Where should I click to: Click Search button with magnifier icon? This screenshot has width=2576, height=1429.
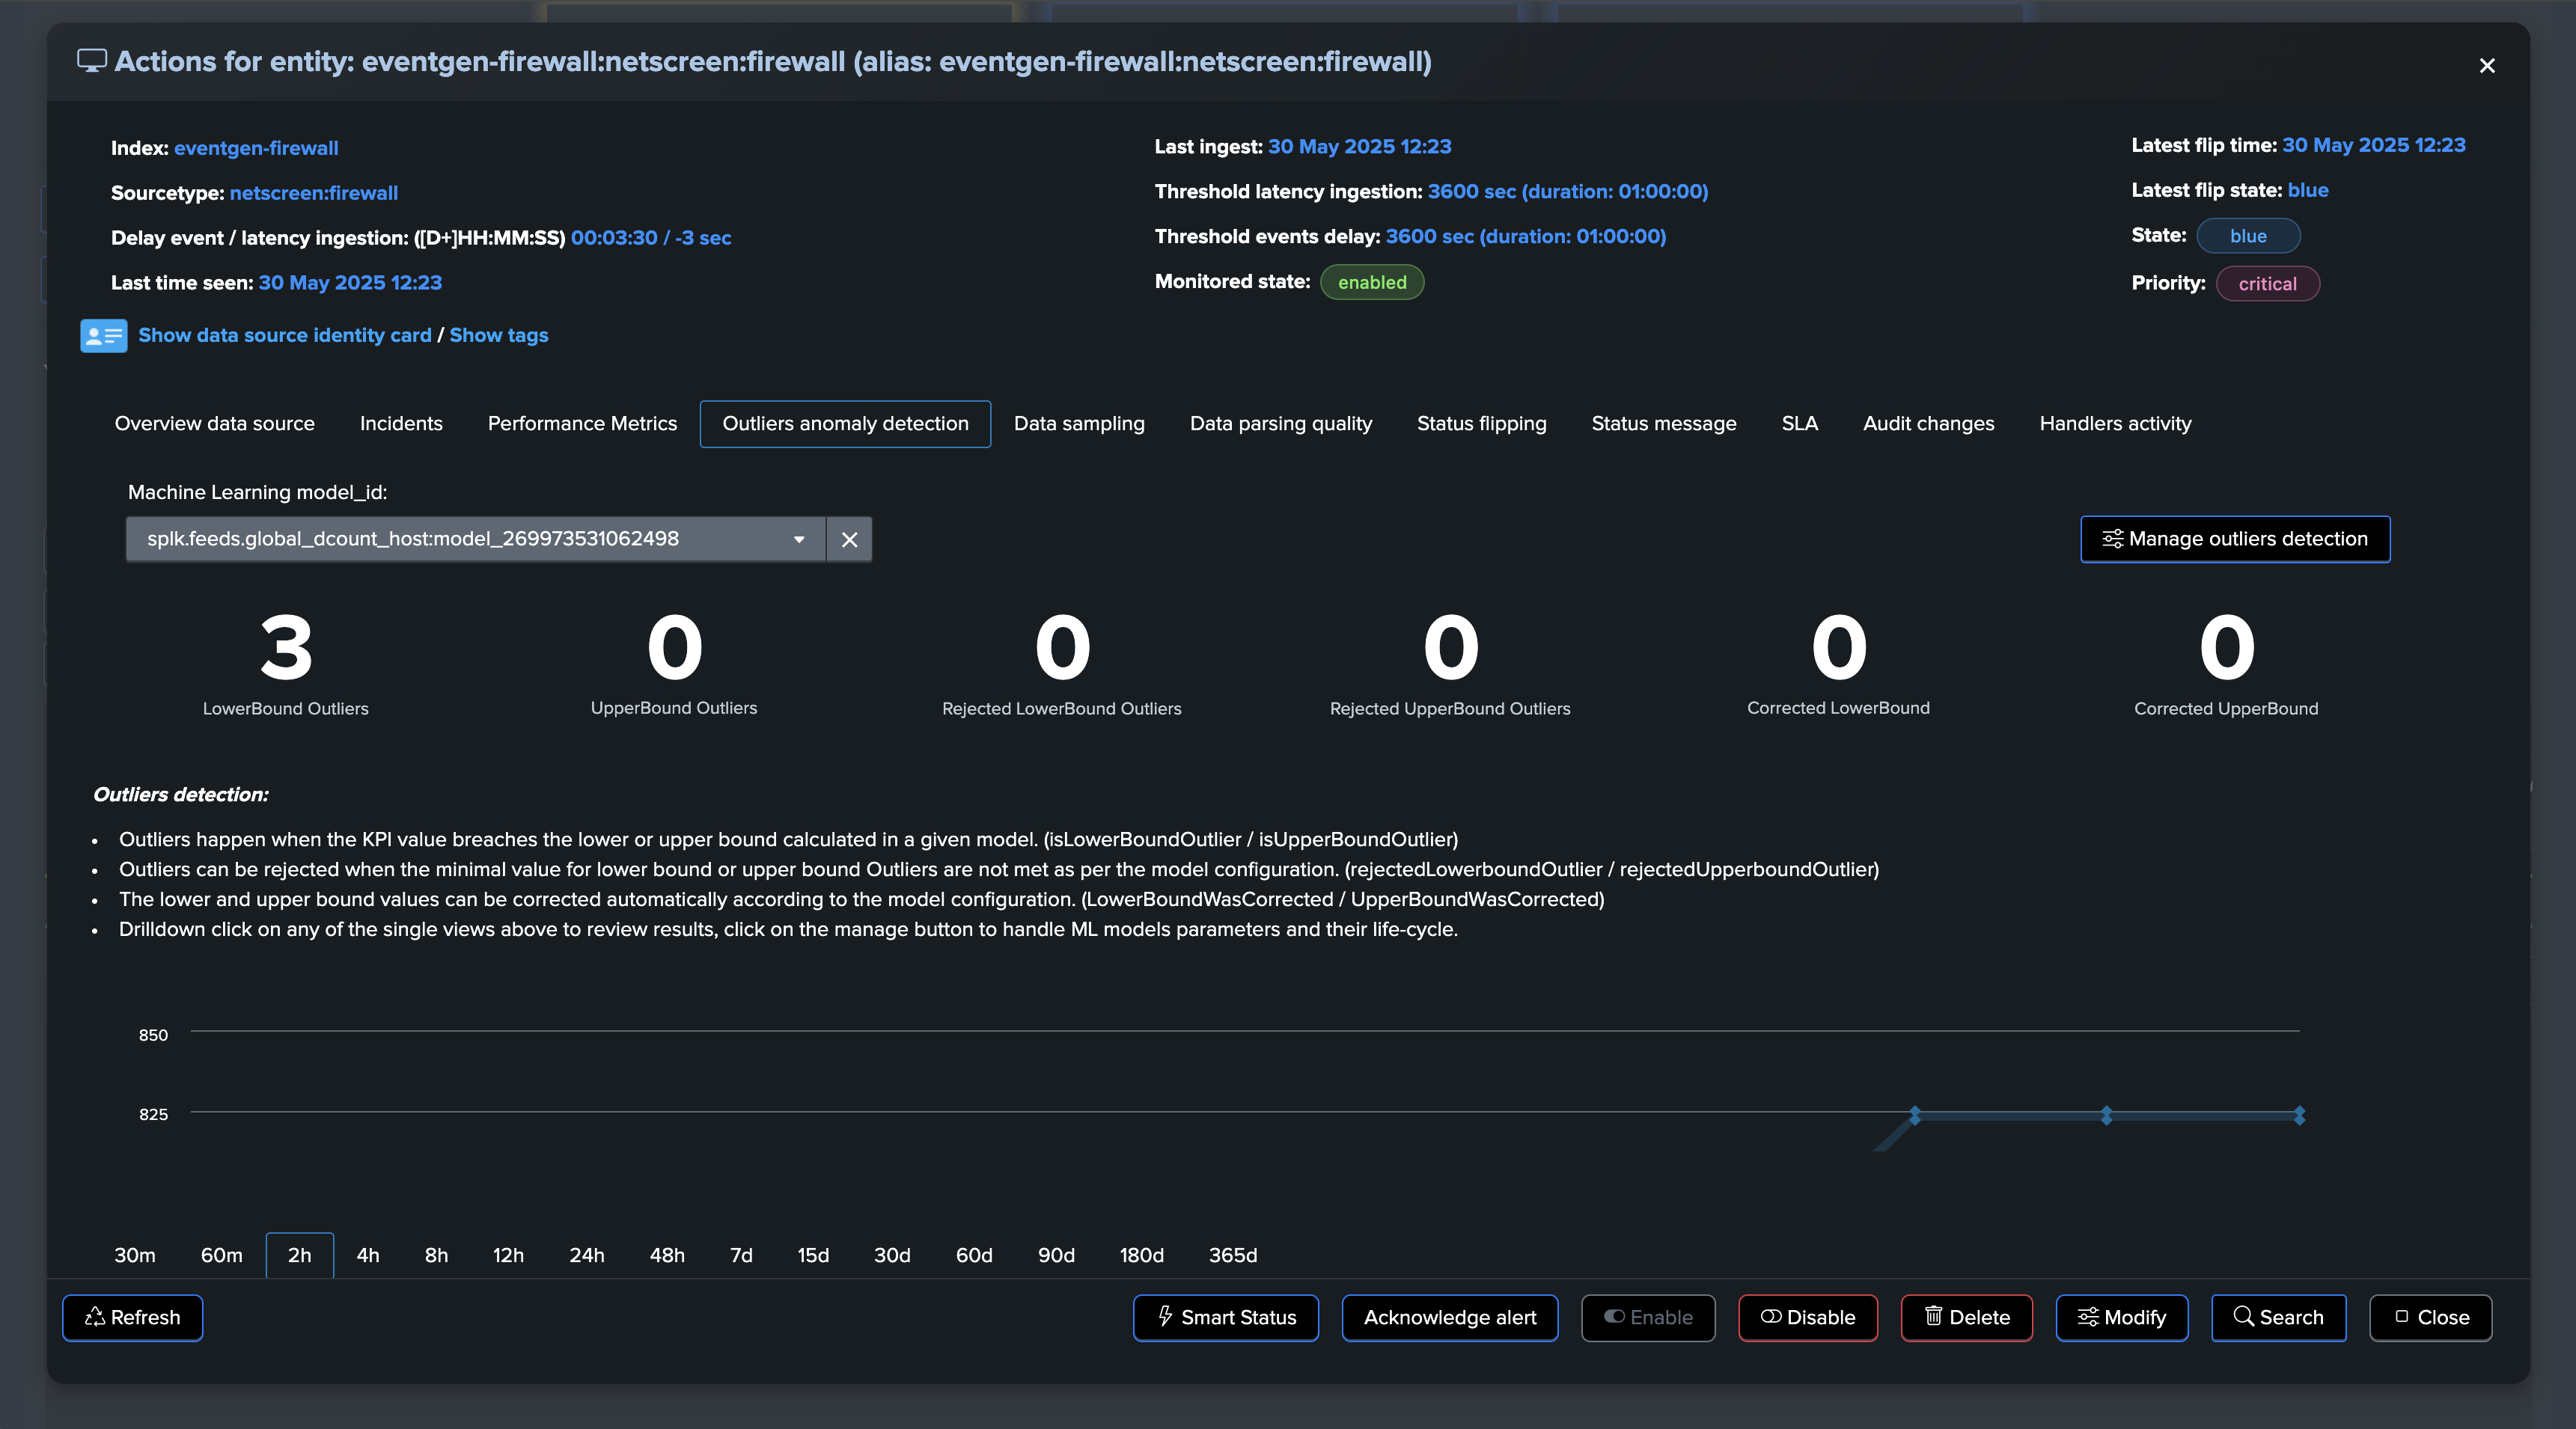click(x=2278, y=1318)
